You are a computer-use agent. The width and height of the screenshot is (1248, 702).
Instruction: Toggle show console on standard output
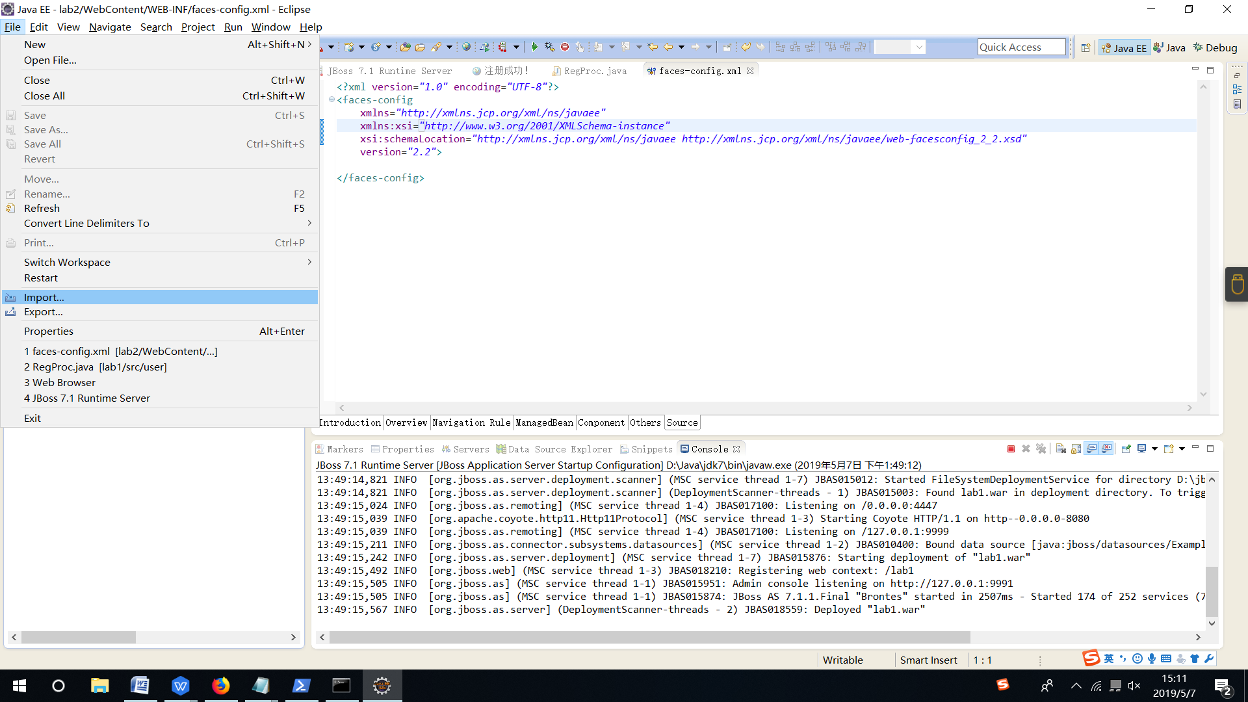1091,449
